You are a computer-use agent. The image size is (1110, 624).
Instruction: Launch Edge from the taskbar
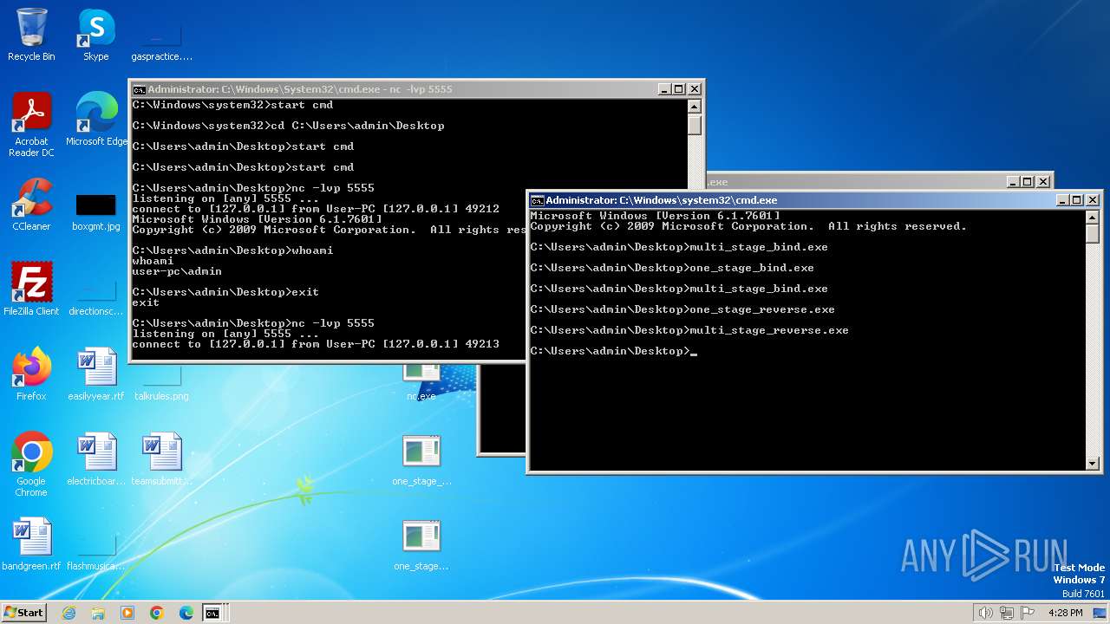coord(186,613)
